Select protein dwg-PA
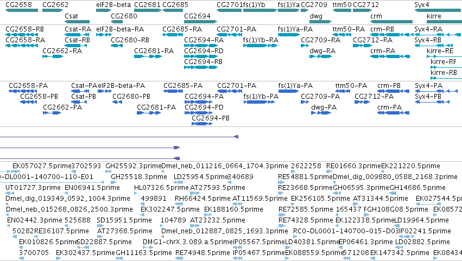462x261 pixels. 321,113
